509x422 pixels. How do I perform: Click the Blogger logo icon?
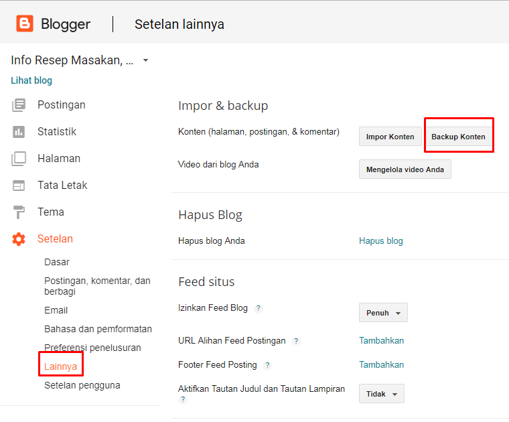[x=25, y=24]
